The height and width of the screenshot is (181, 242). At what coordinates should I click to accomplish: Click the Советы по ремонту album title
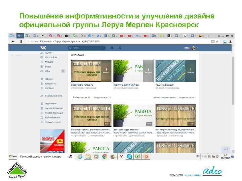click(x=82, y=85)
